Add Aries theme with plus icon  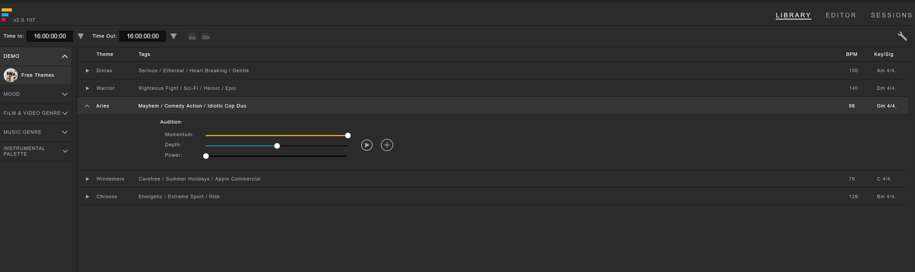387,145
